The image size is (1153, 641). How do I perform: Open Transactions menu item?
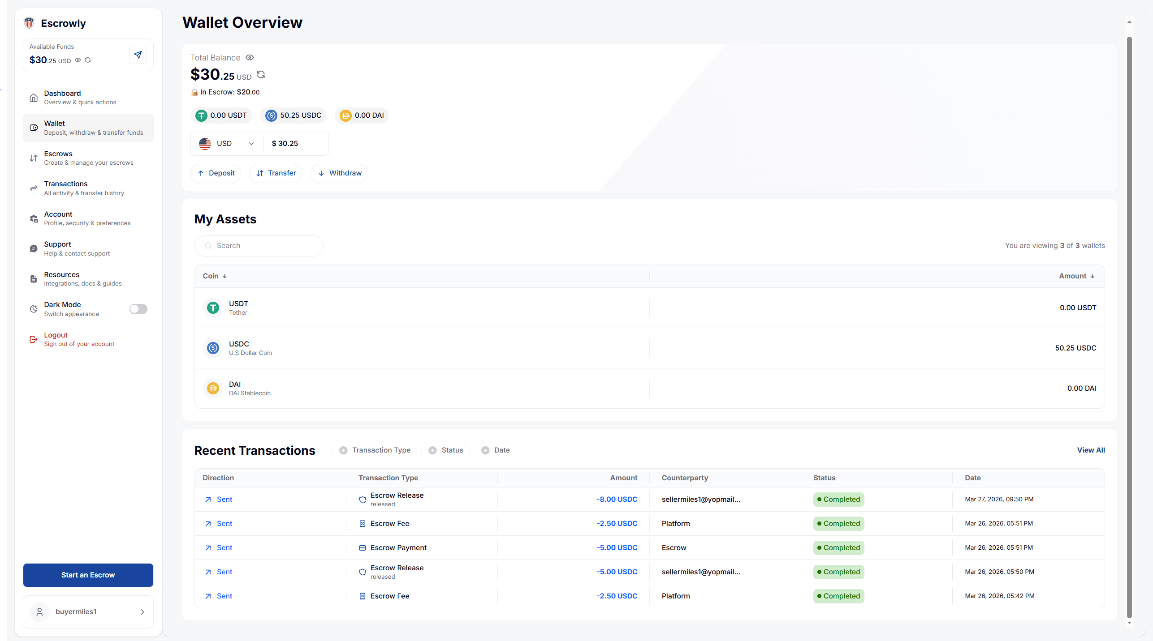click(x=88, y=188)
